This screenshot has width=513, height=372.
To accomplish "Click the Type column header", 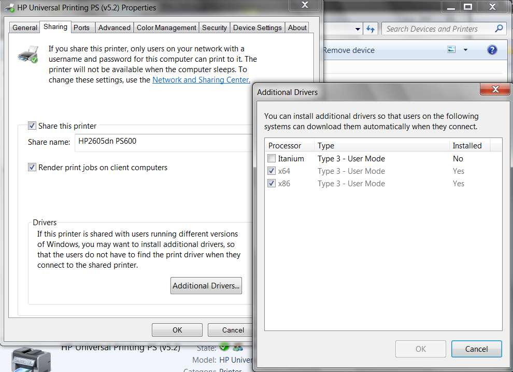I will click(x=382, y=146).
